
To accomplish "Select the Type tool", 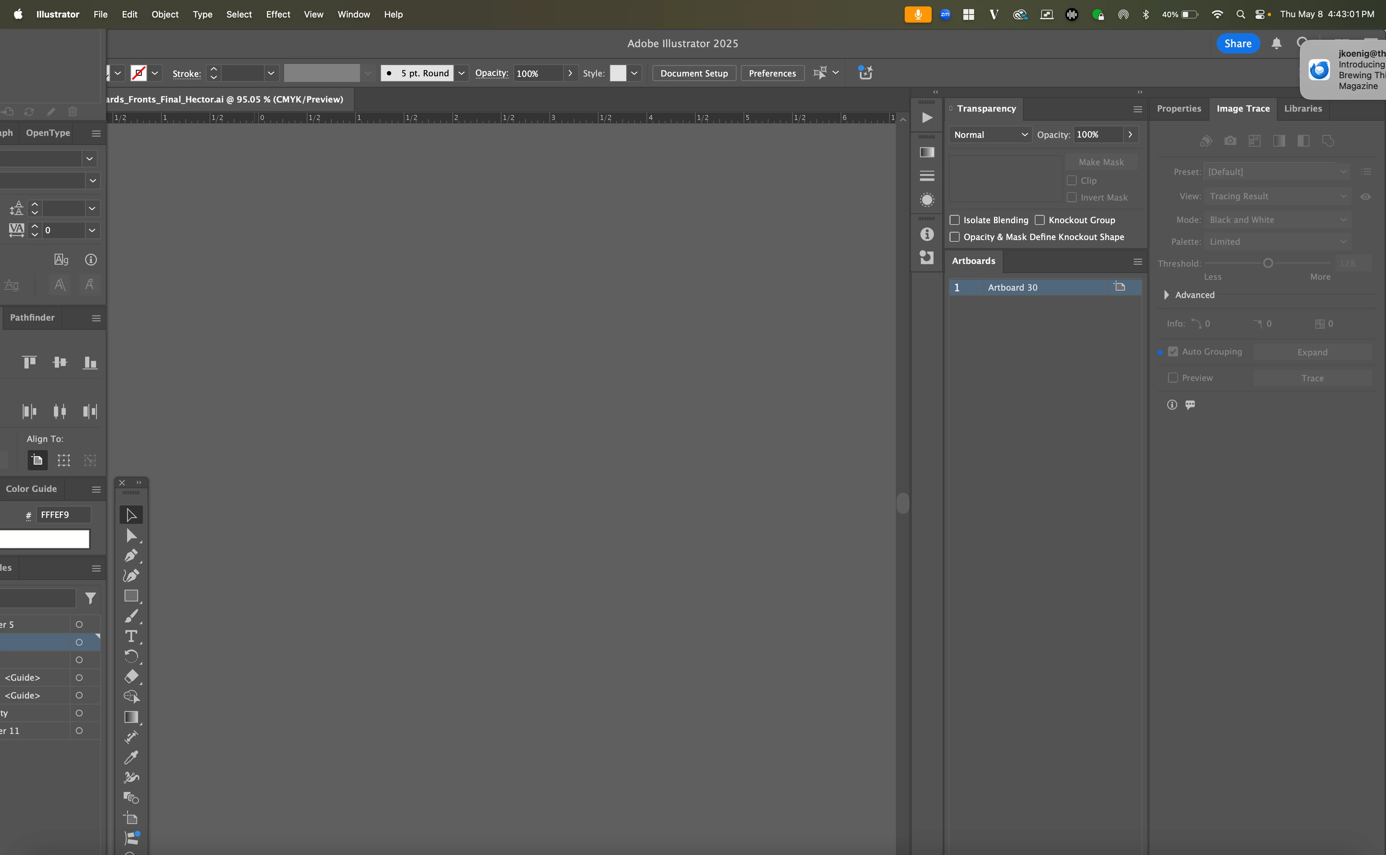I will [131, 636].
